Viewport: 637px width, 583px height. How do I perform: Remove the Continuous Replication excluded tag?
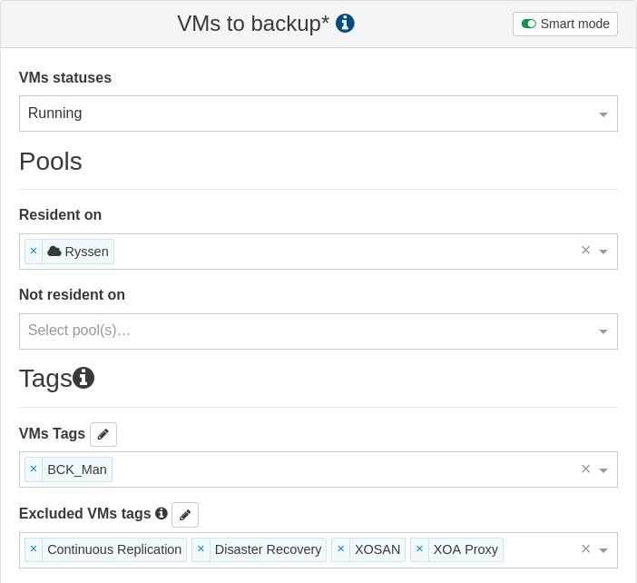click(x=34, y=549)
